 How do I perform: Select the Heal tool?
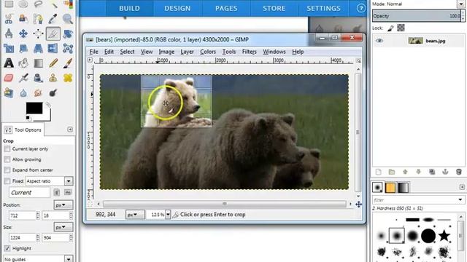[68, 78]
